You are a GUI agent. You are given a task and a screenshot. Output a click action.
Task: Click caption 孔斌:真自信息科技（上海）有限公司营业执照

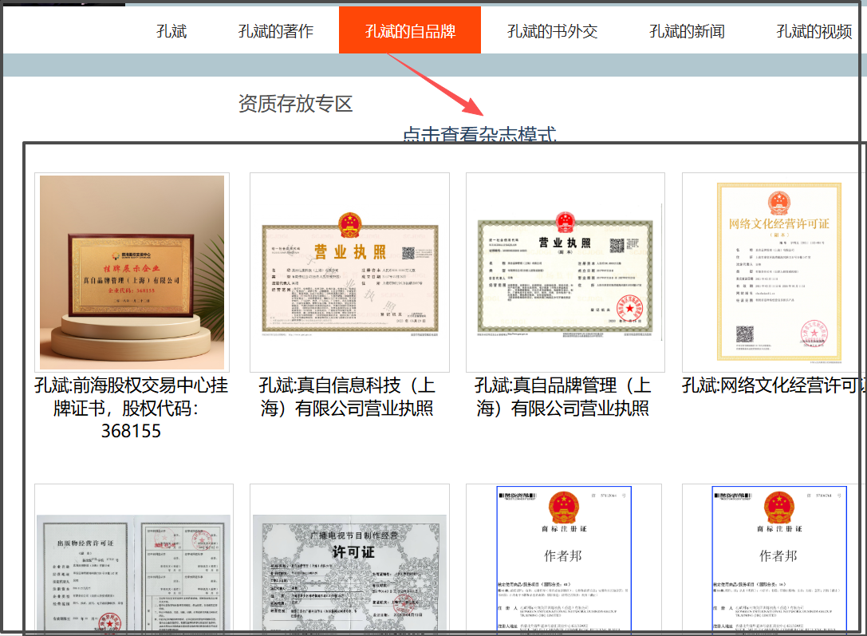click(x=347, y=397)
